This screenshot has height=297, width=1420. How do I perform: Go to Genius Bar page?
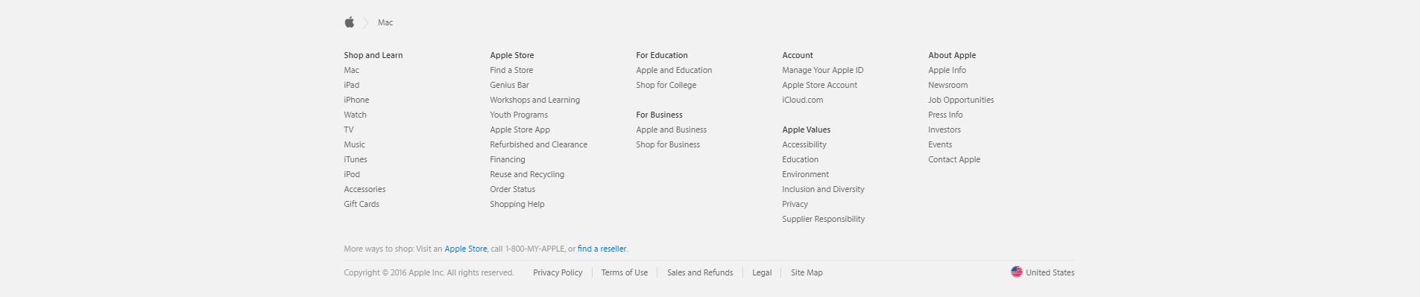coord(509,85)
